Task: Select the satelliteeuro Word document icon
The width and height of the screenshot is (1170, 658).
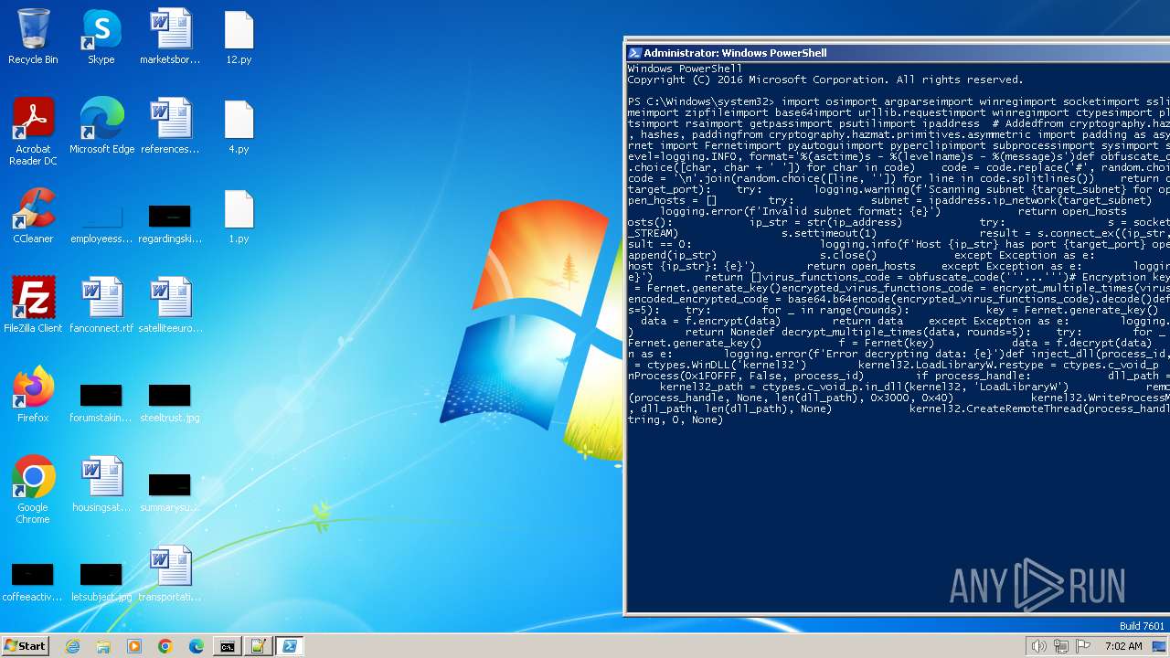Action: click(170, 305)
